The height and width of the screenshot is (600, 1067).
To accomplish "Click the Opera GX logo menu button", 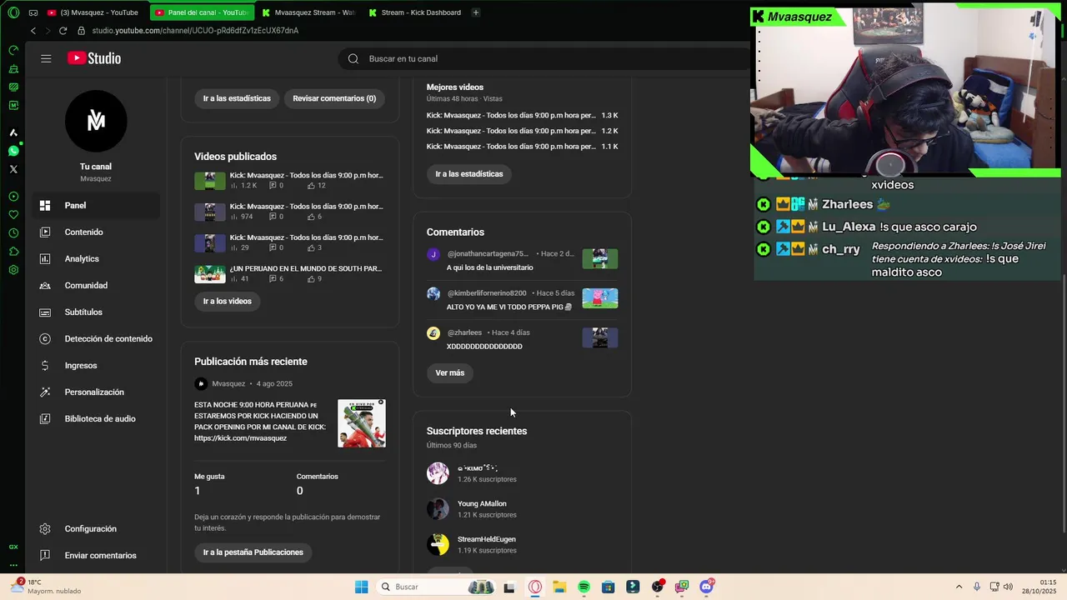I will [13, 12].
